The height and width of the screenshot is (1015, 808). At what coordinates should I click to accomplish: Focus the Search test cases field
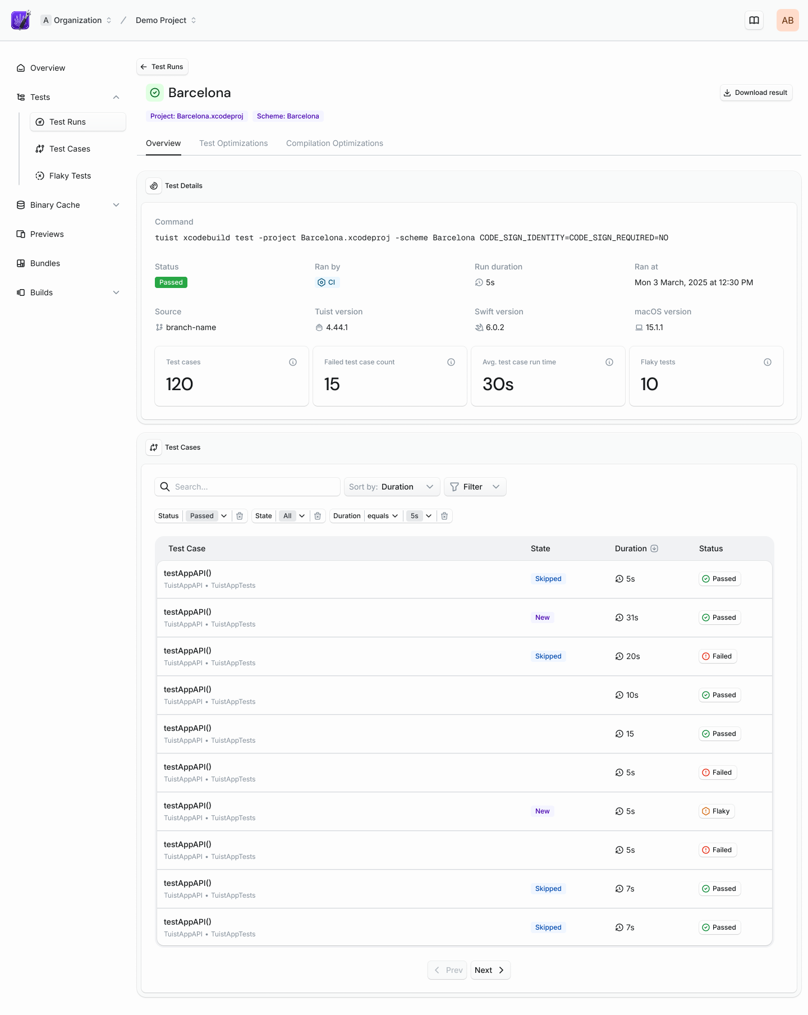coord(247,487)
